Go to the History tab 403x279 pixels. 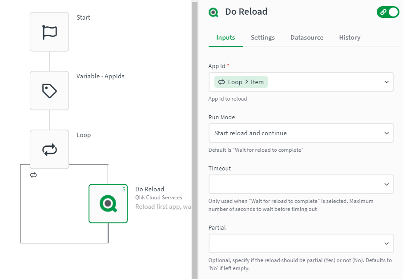pyautogui.click(x=350, y=37)
